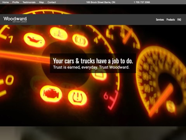The height and width of the screenshot is (140, 186).
Task: Open the Map link
Action: coord(41,2)
